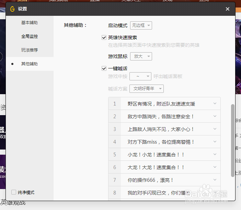The image size is (241, 210).
Task: Open the 启动模式 无边框 dropdown
Action: click(x=141, y=25)
